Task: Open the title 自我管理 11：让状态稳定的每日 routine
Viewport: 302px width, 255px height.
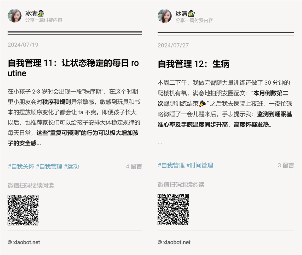Action: (x=73, y=68)
